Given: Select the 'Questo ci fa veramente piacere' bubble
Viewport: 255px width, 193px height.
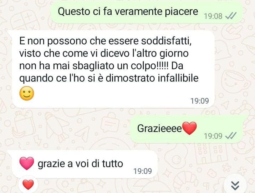Looking at the screenshot, I should point(146,13).
